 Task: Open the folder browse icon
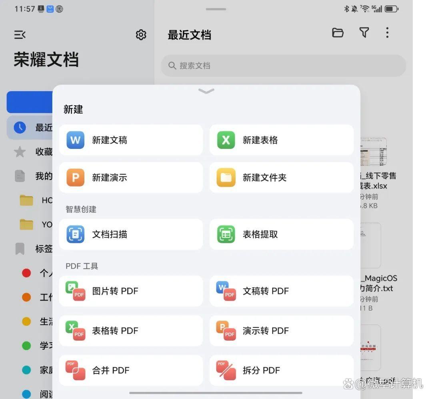tap(338, 32)
